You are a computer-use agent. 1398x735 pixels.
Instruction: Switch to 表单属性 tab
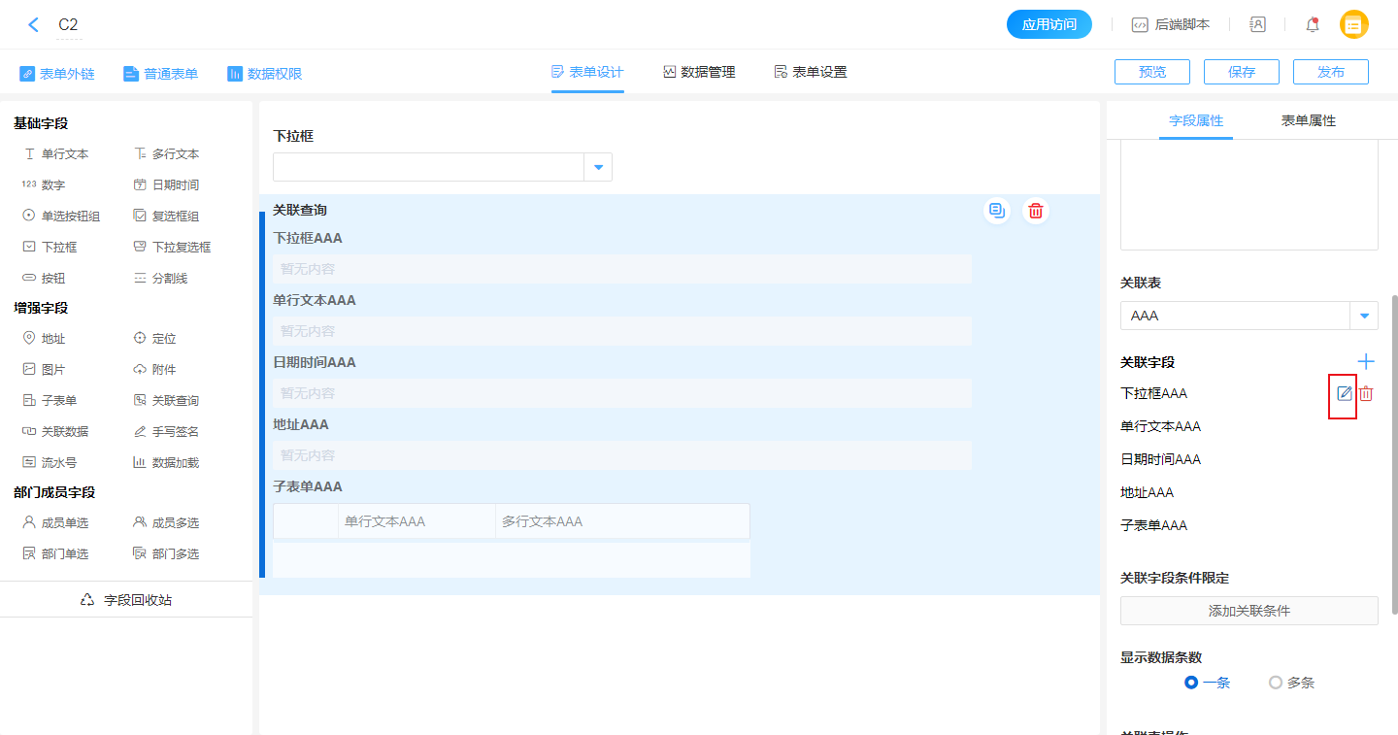pos(1308,120)
